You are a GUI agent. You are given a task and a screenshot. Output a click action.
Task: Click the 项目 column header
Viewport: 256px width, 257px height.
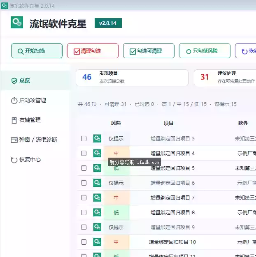(x=169, y=123)
